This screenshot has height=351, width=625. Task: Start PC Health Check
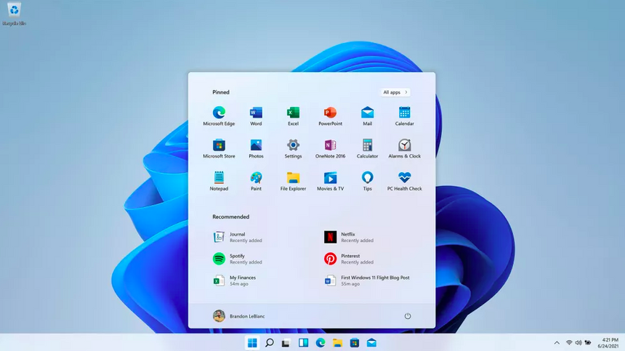click(x=404, y=179)
